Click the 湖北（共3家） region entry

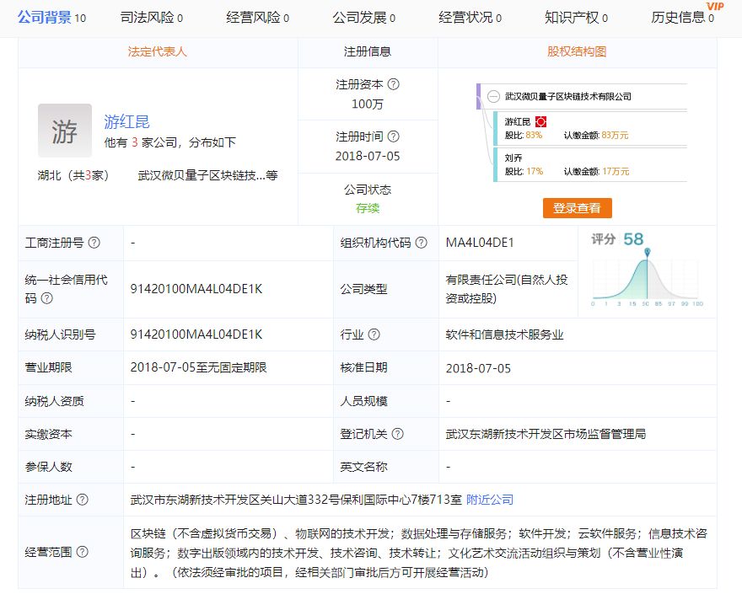click(x=73, y=175)
